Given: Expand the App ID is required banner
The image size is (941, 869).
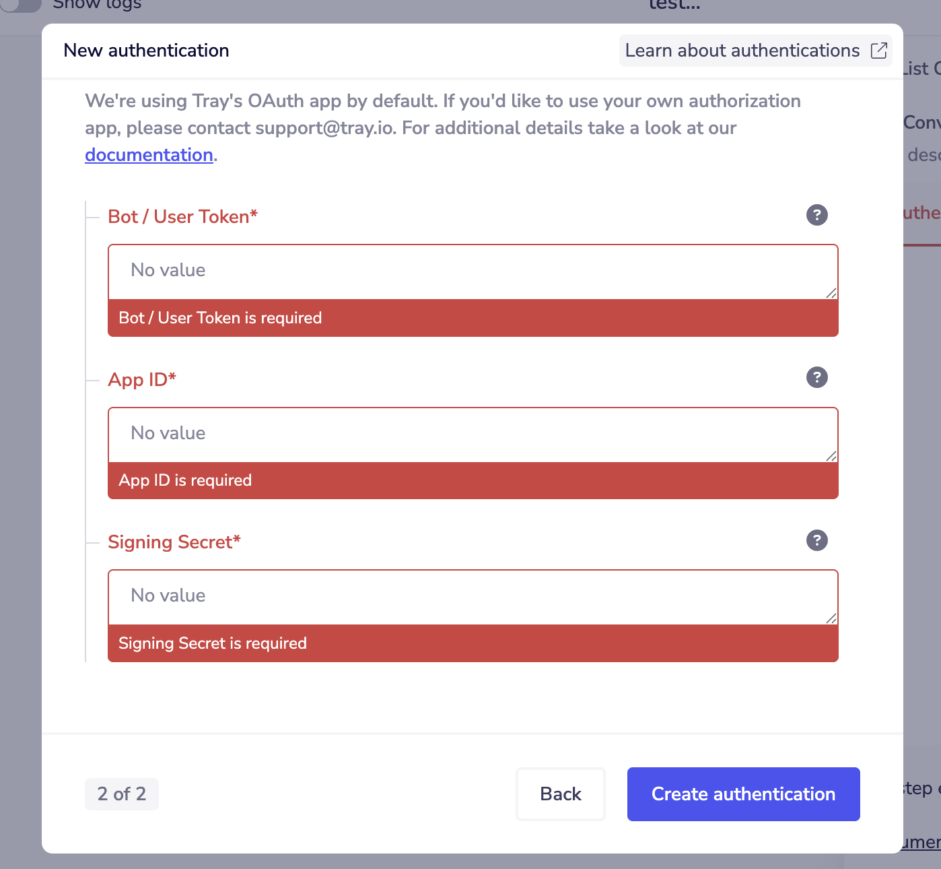Looking at the screenshot, I should point(473,480).
